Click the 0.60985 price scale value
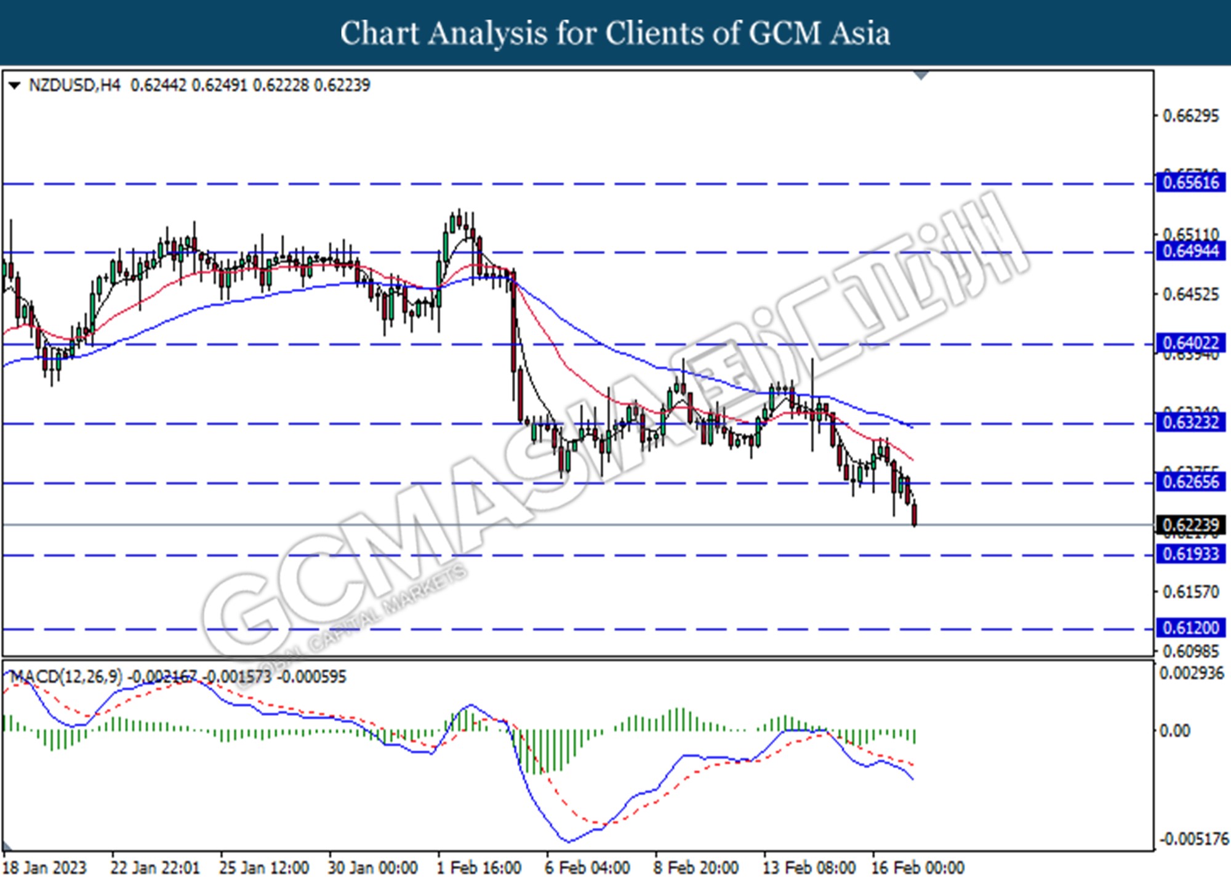Screen dimensions: 1231x879 click(1190, 651)
